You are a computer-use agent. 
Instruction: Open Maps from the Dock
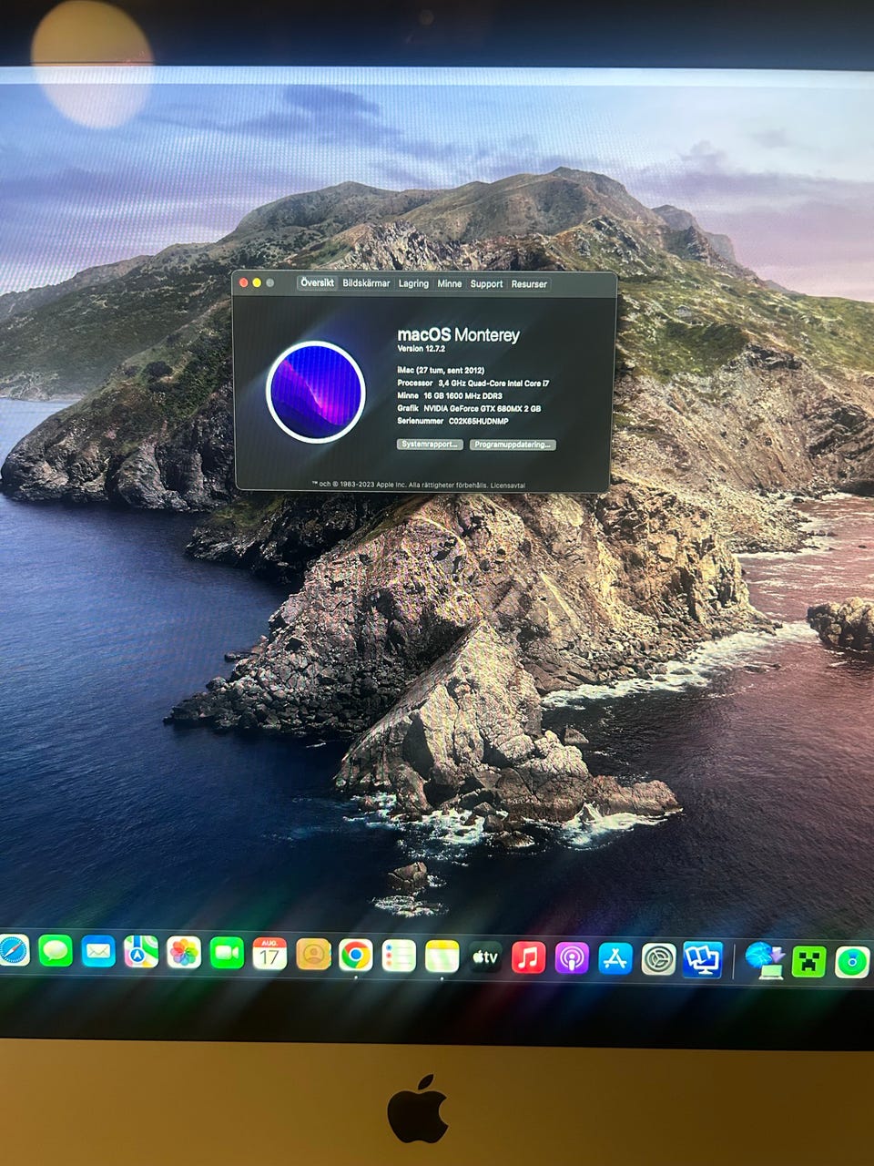(x=141, y=953)
